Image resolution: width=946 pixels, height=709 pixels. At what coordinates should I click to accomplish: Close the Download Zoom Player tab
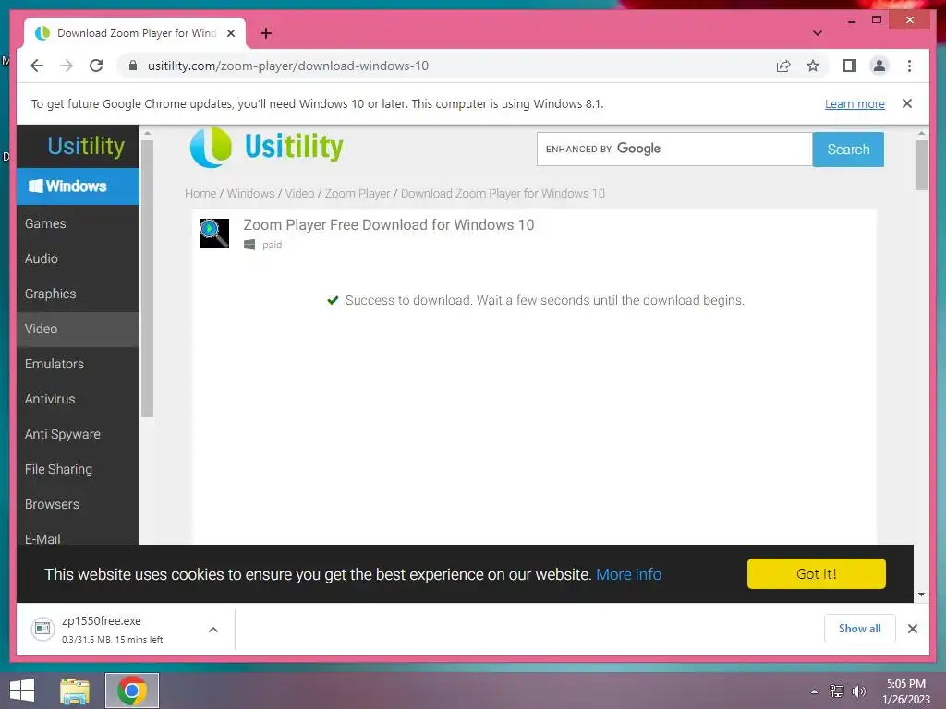point(230,33)
